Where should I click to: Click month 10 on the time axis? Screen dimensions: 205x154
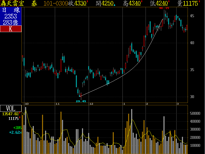(26, 104)
